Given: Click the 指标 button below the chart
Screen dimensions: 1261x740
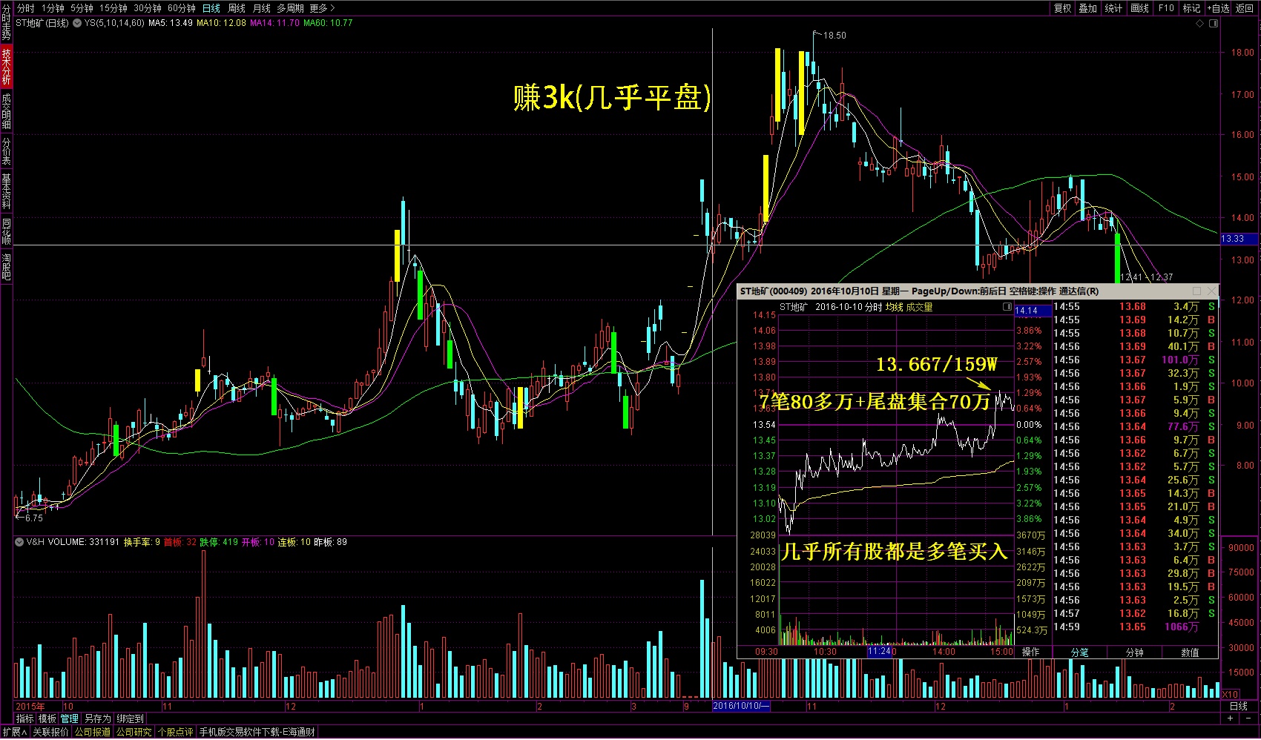Looking at the screenshot, I should 25,718.
